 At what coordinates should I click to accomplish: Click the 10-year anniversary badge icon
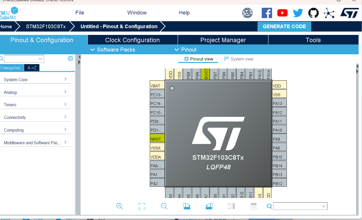[x=247, y=13]
